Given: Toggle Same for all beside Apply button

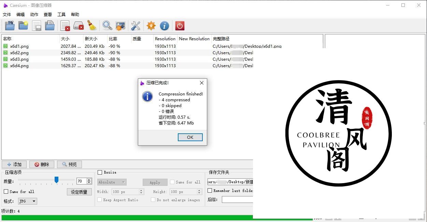Looking at the screenshot, I should (172, 182).
